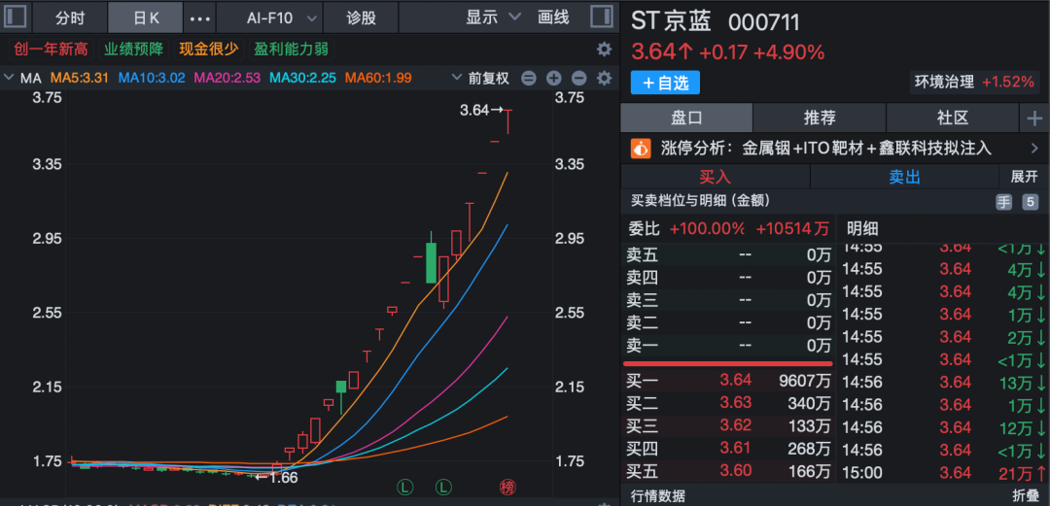Toggle the left sidebar panel icon
1050x506 pixels.
pos(17,17)
